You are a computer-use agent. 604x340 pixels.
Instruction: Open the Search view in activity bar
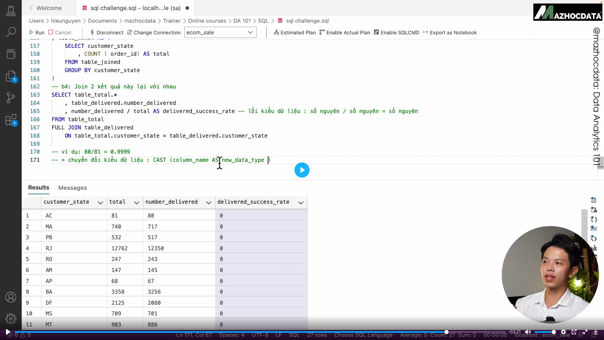(x=11, y=32)
